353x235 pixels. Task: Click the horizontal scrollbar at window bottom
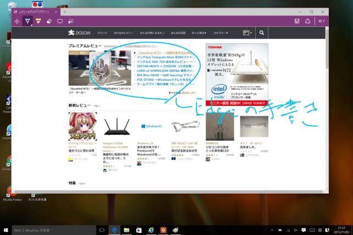coord(168,192)
